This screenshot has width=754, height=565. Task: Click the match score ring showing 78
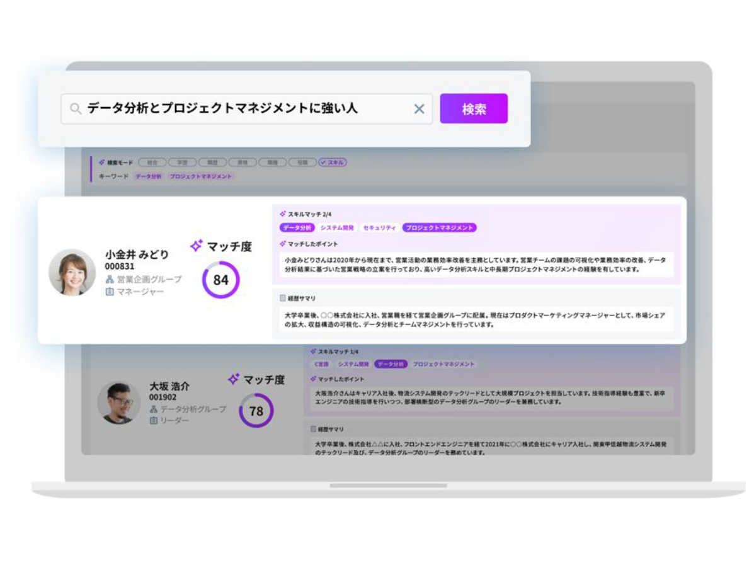[x=256, y=411]
